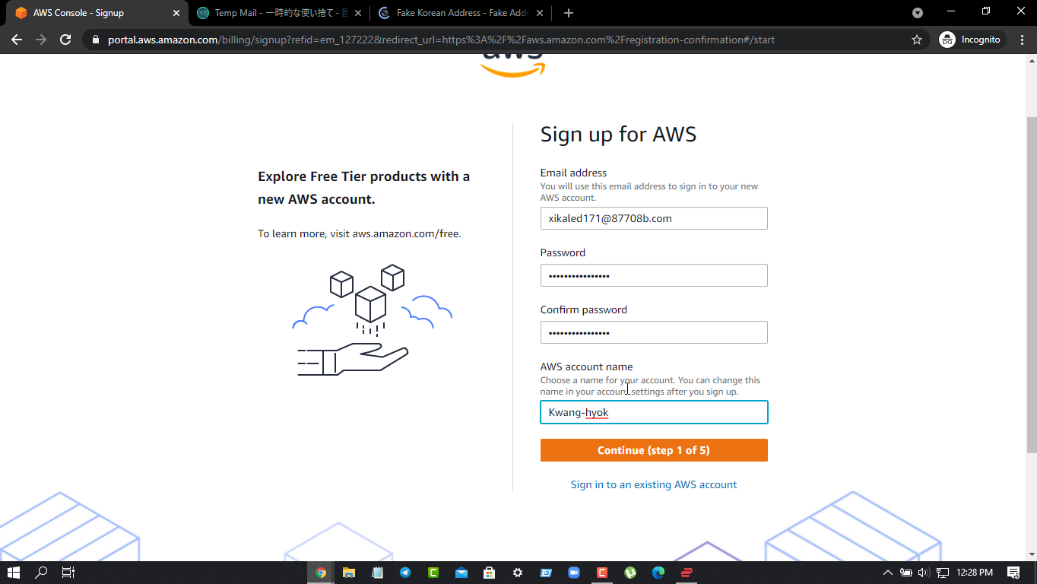Open Sign in to an existing AWS account
This screenshot has width=1037, height=584.
(654, 484)
